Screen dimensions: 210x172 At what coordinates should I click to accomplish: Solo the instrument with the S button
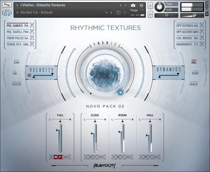point(150,6)
